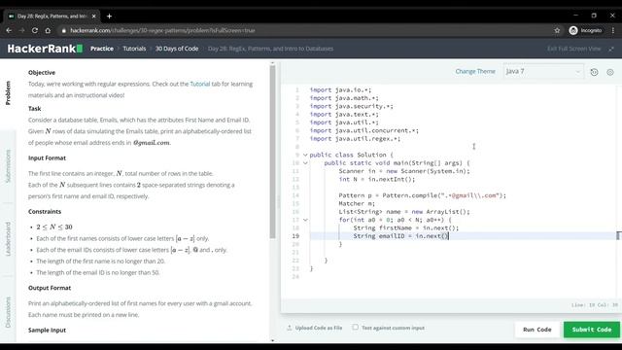The height and width of the screenshot is (350, 622).
Task: Click Day 28 breadcrumb title
Action: point(270,49)
